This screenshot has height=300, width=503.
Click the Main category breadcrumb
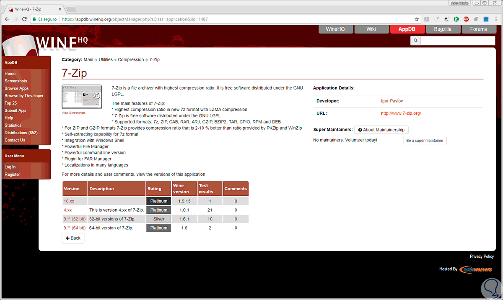pos(88,60)
